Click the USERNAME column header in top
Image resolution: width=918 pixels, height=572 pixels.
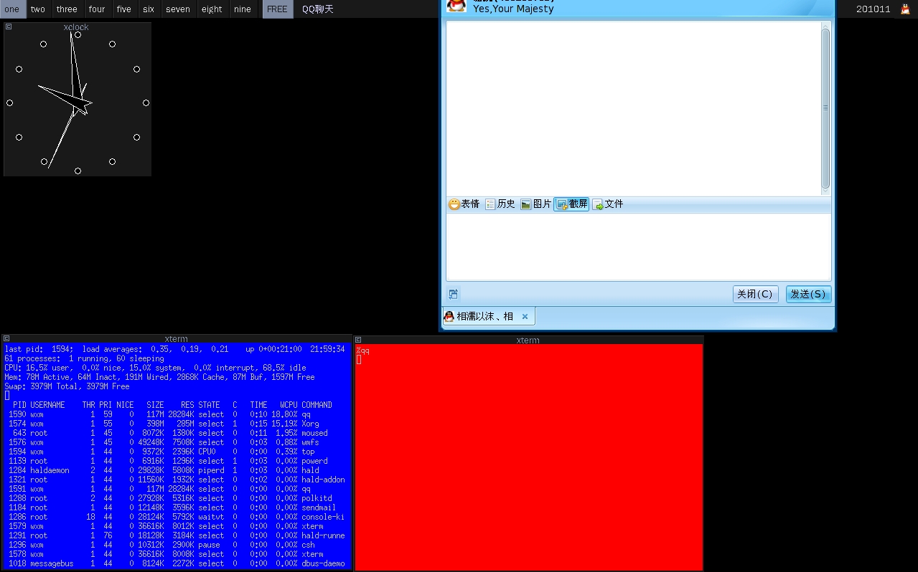coord(47,405)
